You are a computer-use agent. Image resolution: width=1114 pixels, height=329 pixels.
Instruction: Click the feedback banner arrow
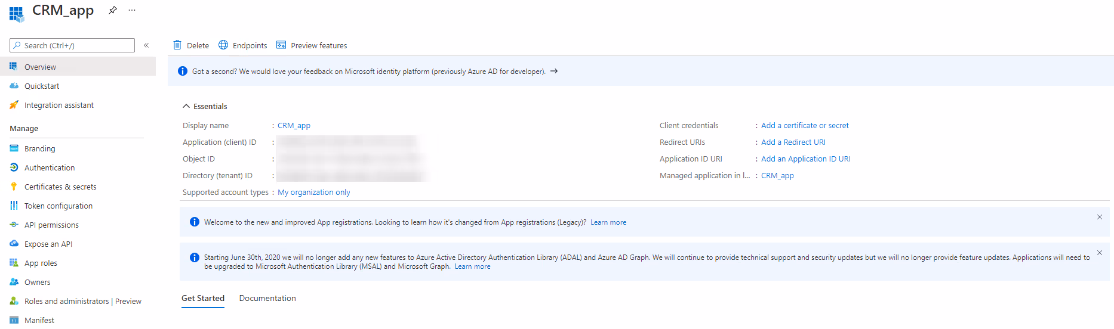coord(554,71)
